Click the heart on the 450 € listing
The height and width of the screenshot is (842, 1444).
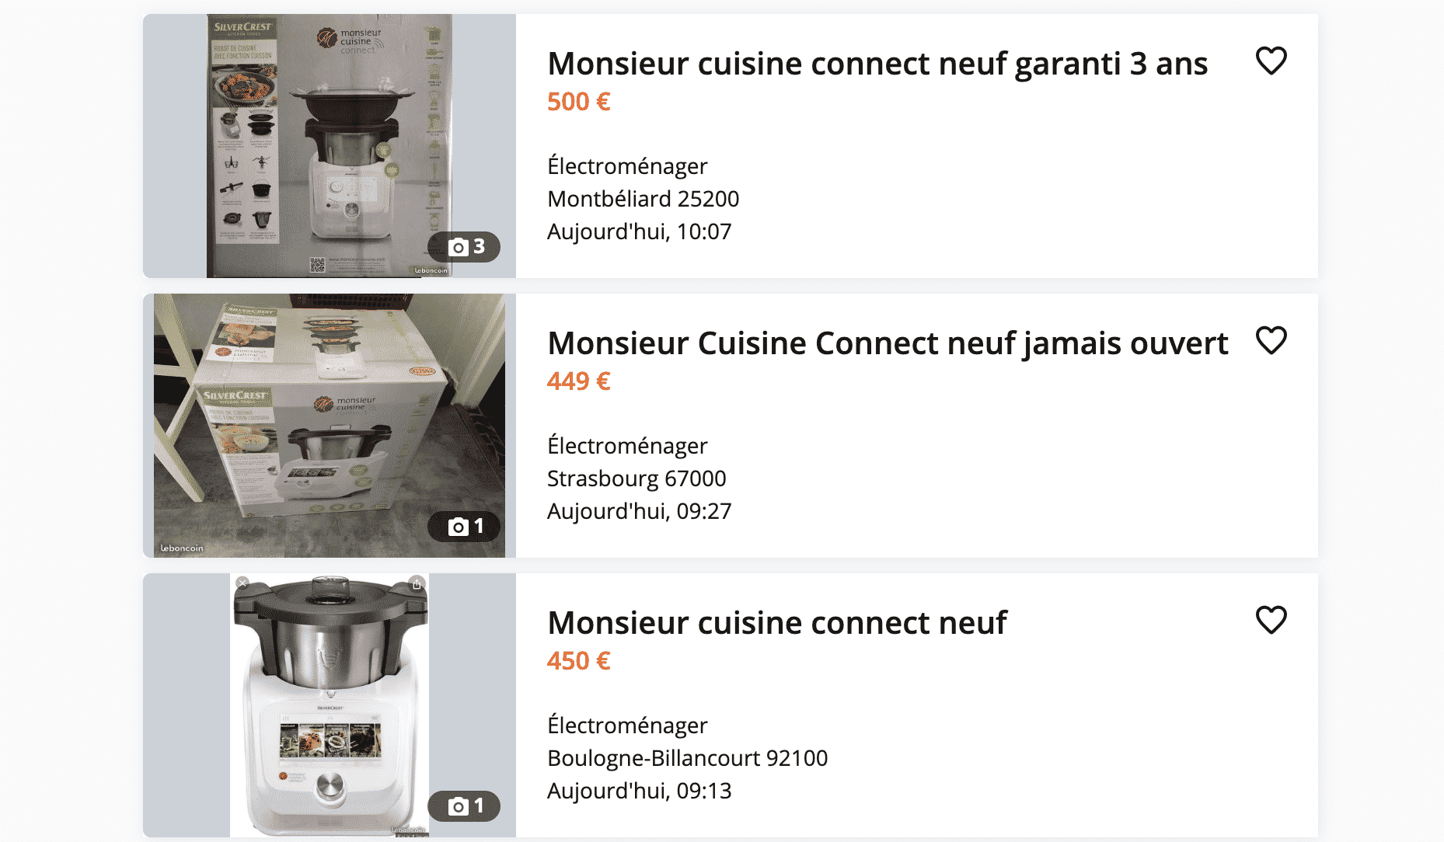[1271, 620]
